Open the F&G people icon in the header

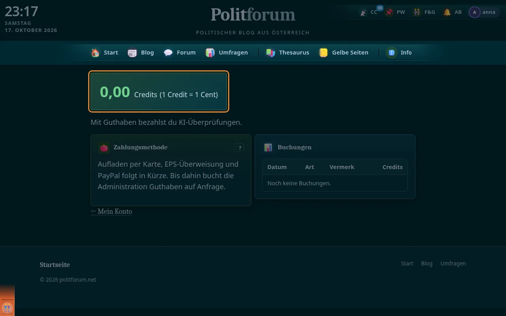[x=417, y=12]
